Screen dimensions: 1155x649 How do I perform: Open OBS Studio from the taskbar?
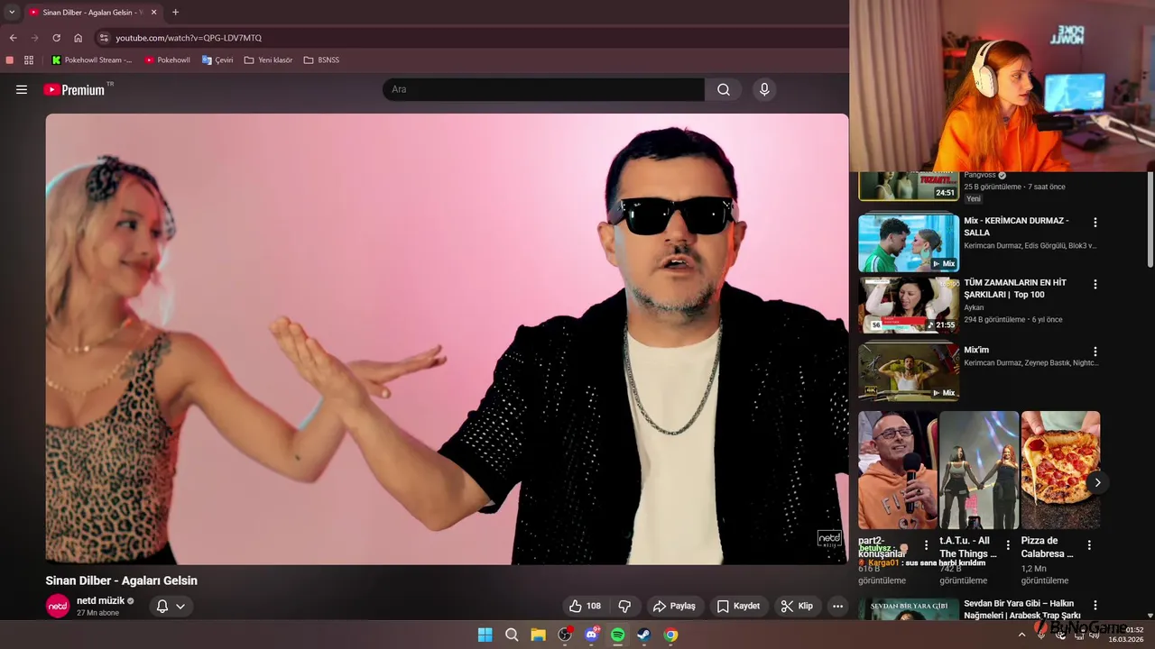pyautogui.click(x=565, y=635)
